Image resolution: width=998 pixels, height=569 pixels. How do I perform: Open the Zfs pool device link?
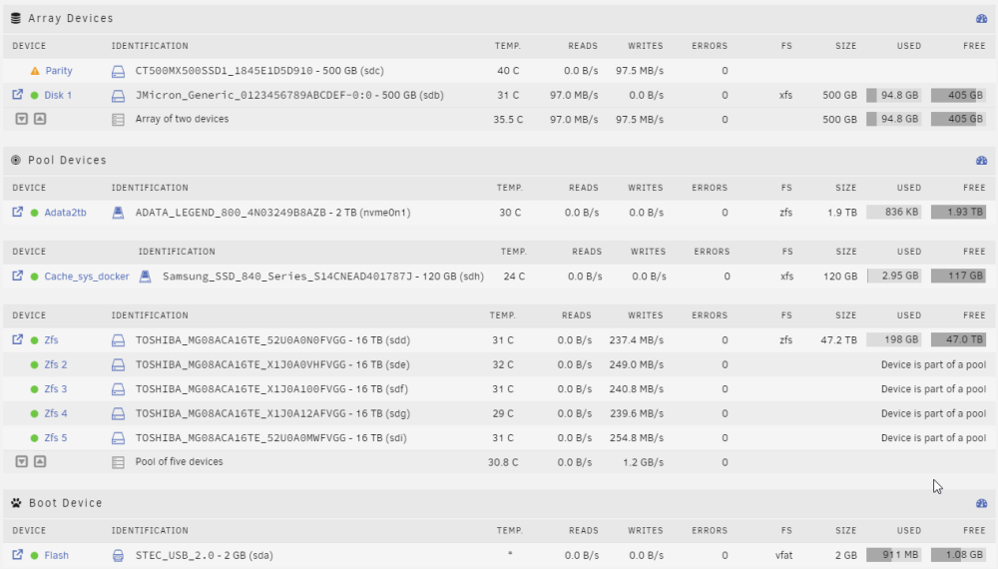pos(51,339)
